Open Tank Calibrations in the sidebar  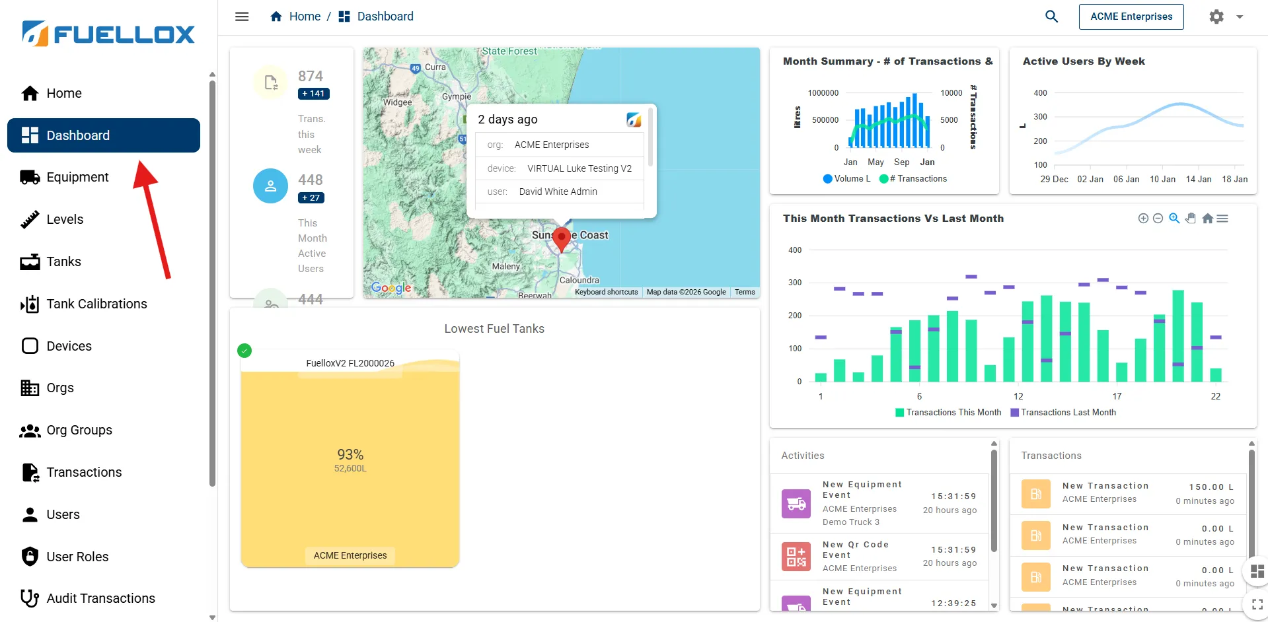click(x=104, y=304)
